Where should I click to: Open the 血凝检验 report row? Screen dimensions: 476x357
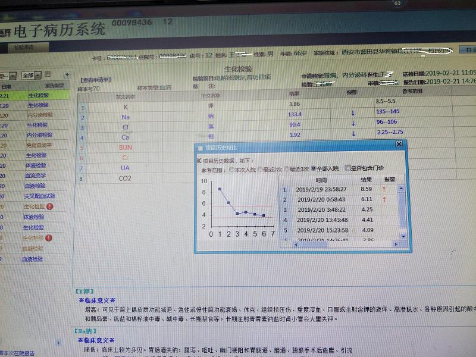tap(32, 249)
